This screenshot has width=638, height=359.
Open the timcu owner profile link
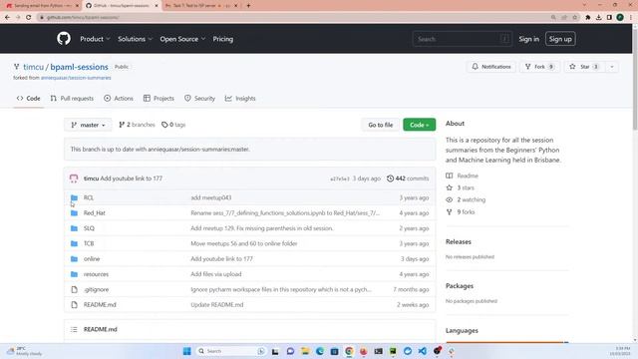coord(33,67)
